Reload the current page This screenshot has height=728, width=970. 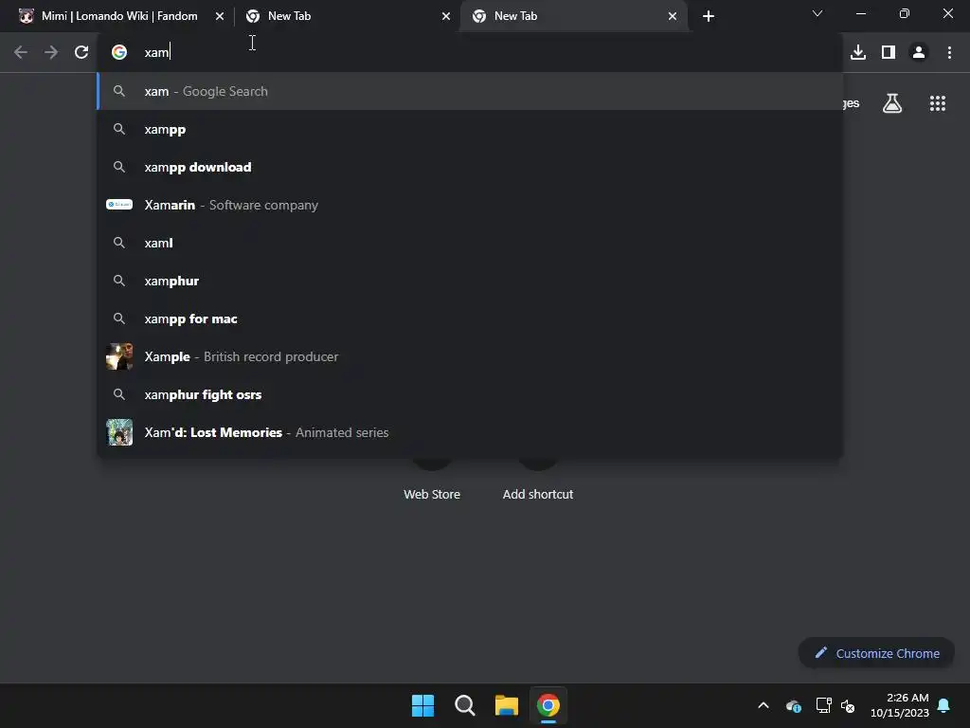pos(81,53)
